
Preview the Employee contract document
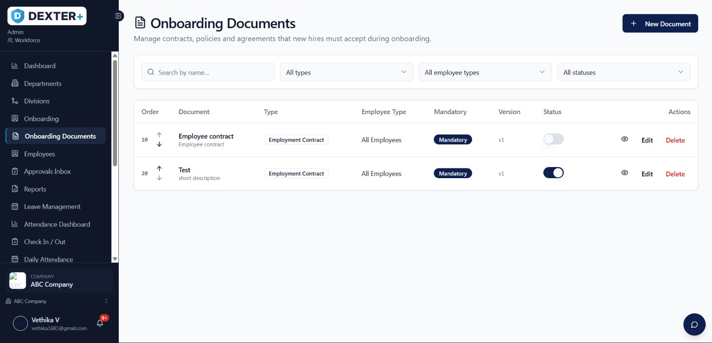tap(625, 139)
